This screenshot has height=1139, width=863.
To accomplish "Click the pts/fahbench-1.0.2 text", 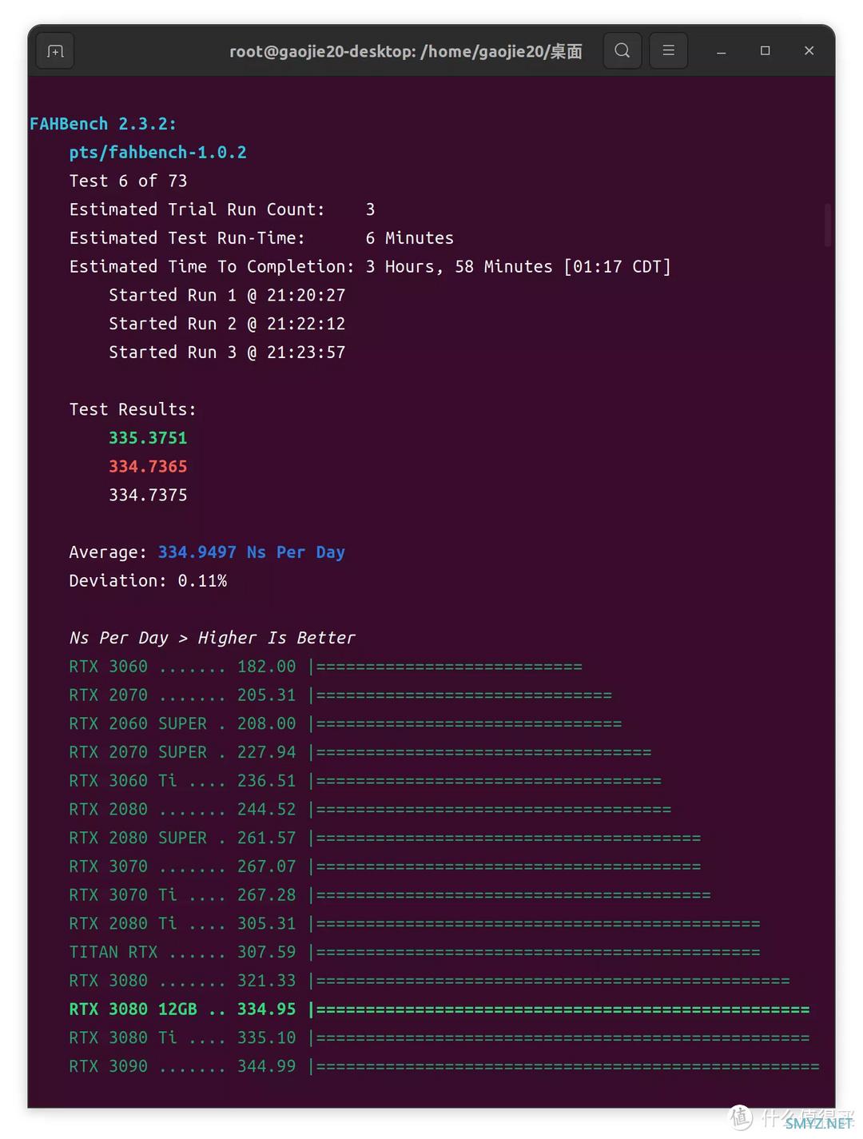I will click(158, 153).
